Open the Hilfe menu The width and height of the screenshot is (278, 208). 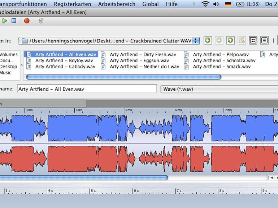click(171, 4)
